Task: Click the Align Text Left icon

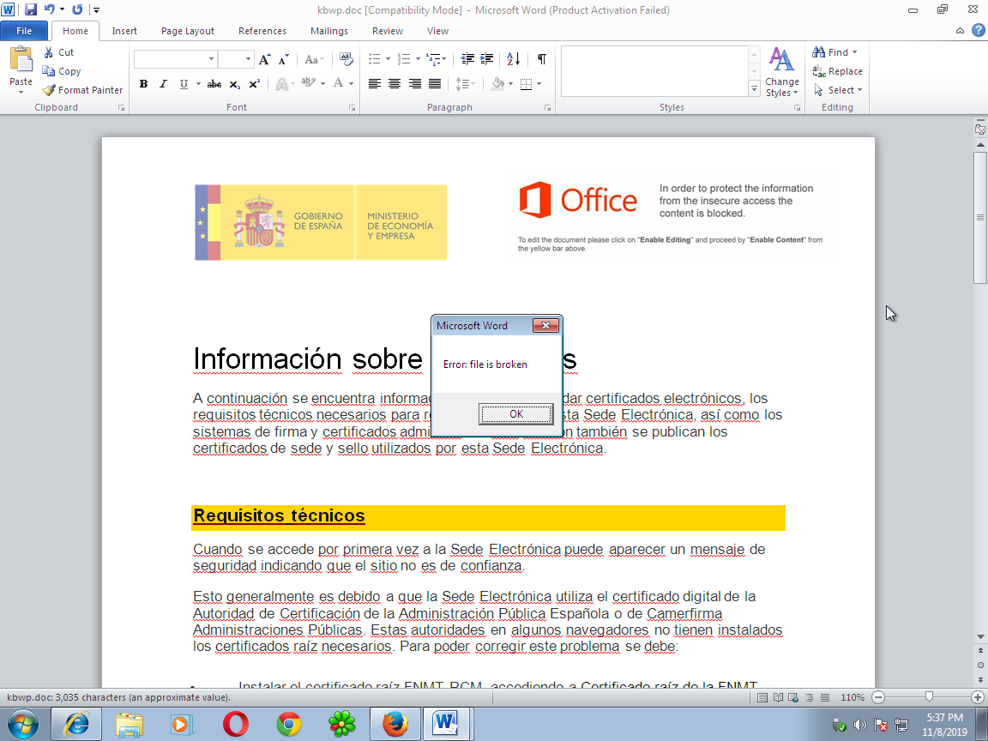Action: [374, 84]
